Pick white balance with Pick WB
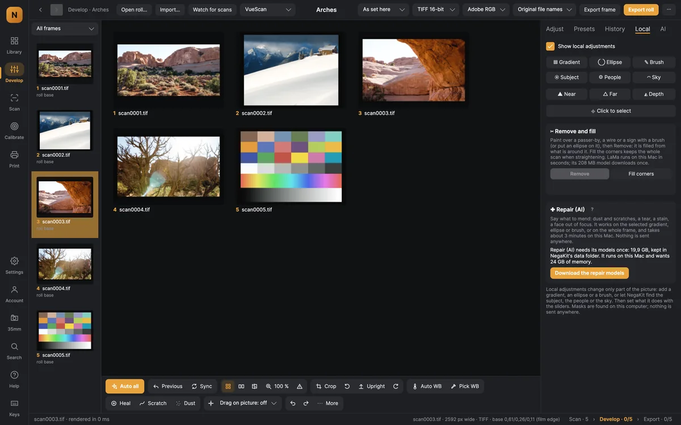The image size is (681, 425). [465, 386]
